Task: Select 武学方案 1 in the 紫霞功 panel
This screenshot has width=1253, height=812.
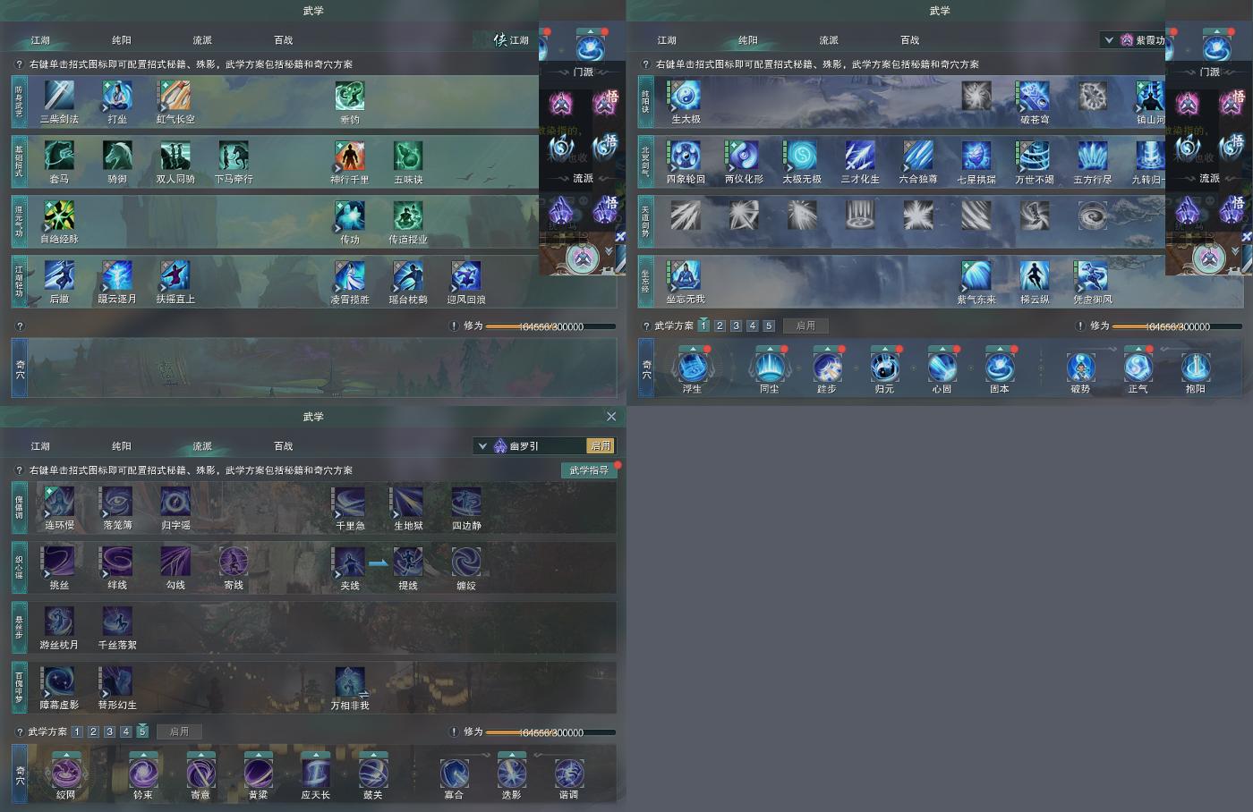Action: pyautogui.click(x=703, y=326)
